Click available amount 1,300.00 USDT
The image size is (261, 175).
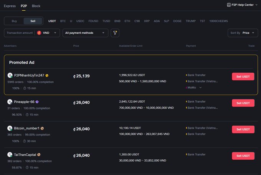(x=129, y=154)
